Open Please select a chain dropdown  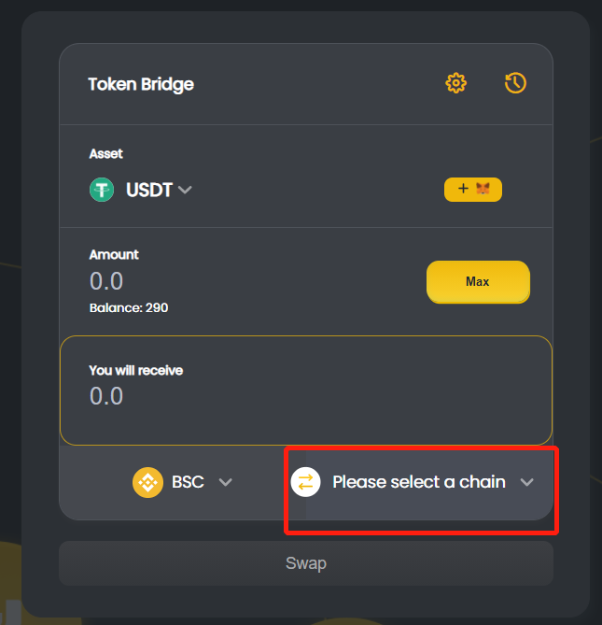point(413,482)
